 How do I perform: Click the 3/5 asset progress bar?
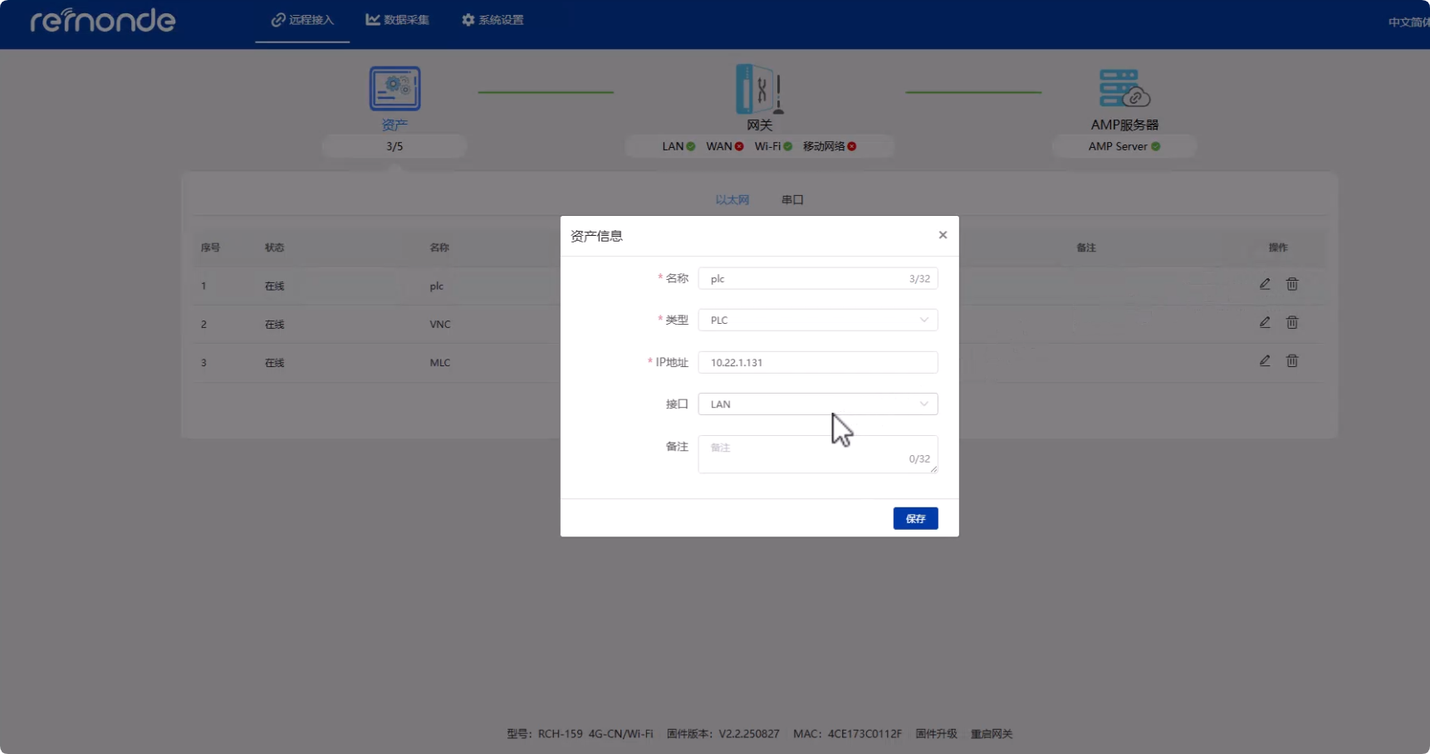394,146
